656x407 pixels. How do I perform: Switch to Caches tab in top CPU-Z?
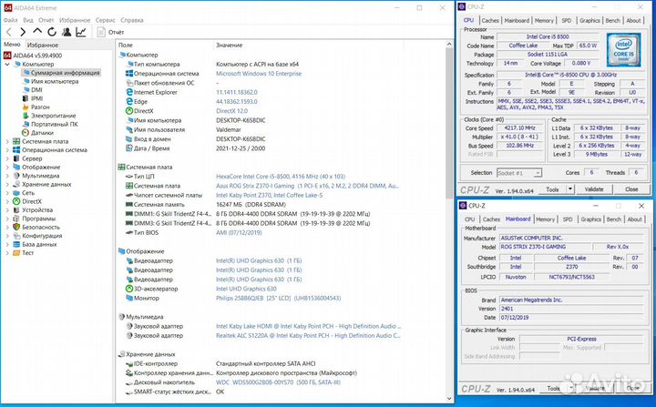tap(490, 21)
